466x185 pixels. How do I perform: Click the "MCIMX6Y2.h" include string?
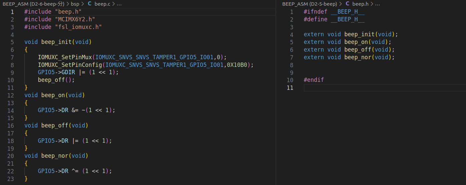click(75, 19)
